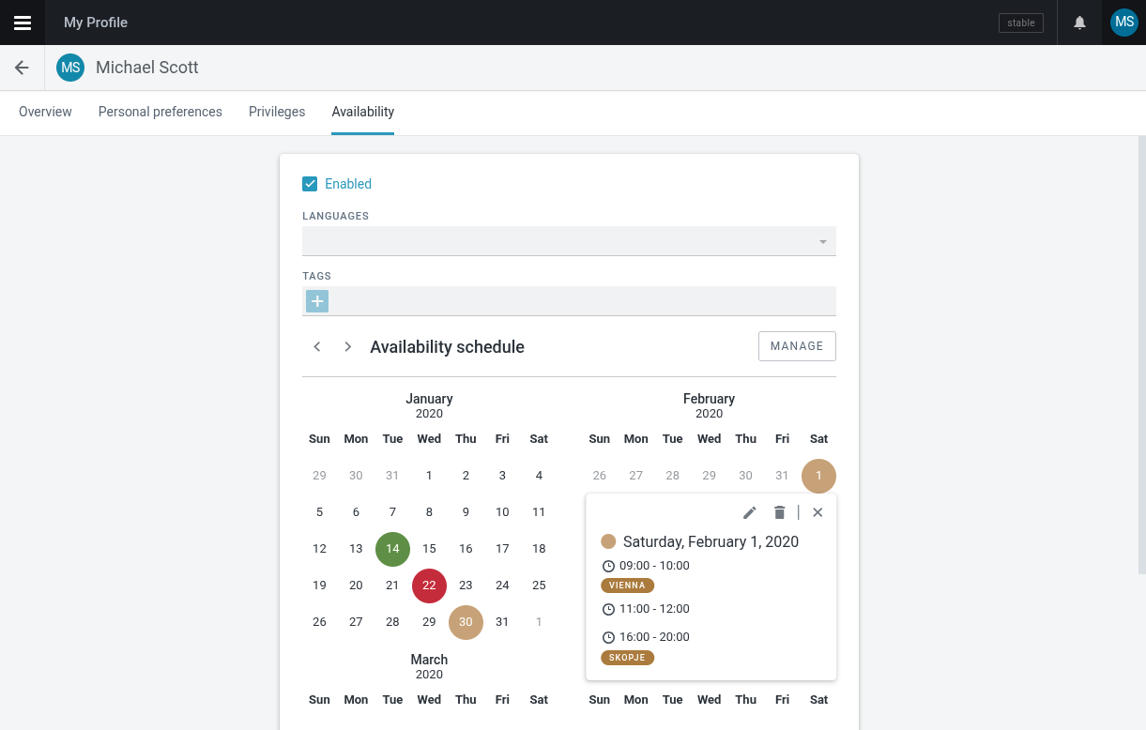
Task: Close the February 1 details popup
Action: 817,512
